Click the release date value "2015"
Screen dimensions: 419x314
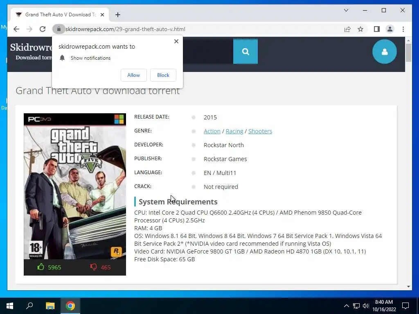[x=210, y=117]
